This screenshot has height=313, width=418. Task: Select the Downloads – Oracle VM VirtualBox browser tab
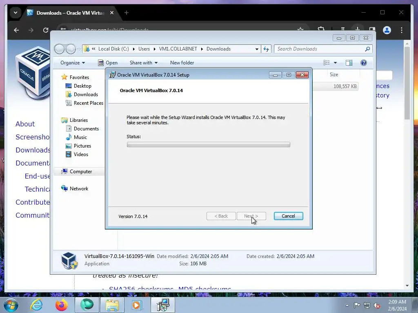click(70, 13)
